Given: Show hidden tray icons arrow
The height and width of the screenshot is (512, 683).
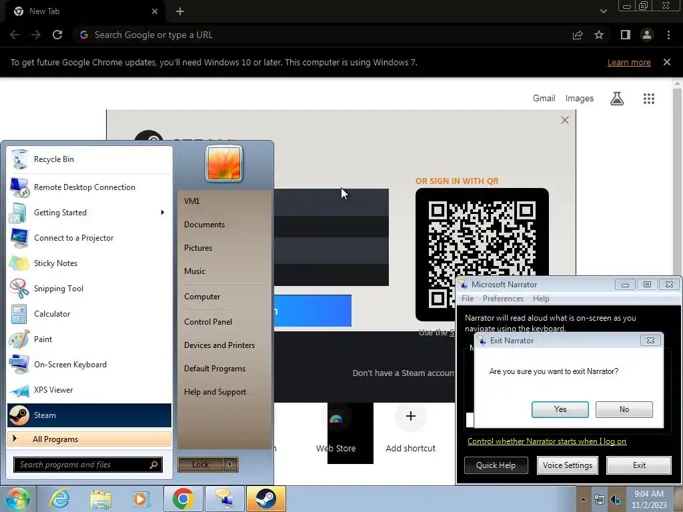Looking at the screenshot, I should (x=583, y=499).
